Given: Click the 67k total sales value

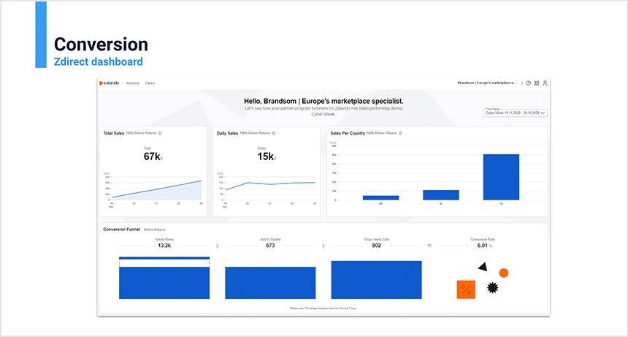Looking at the screenshot, I should coord(153,156).
